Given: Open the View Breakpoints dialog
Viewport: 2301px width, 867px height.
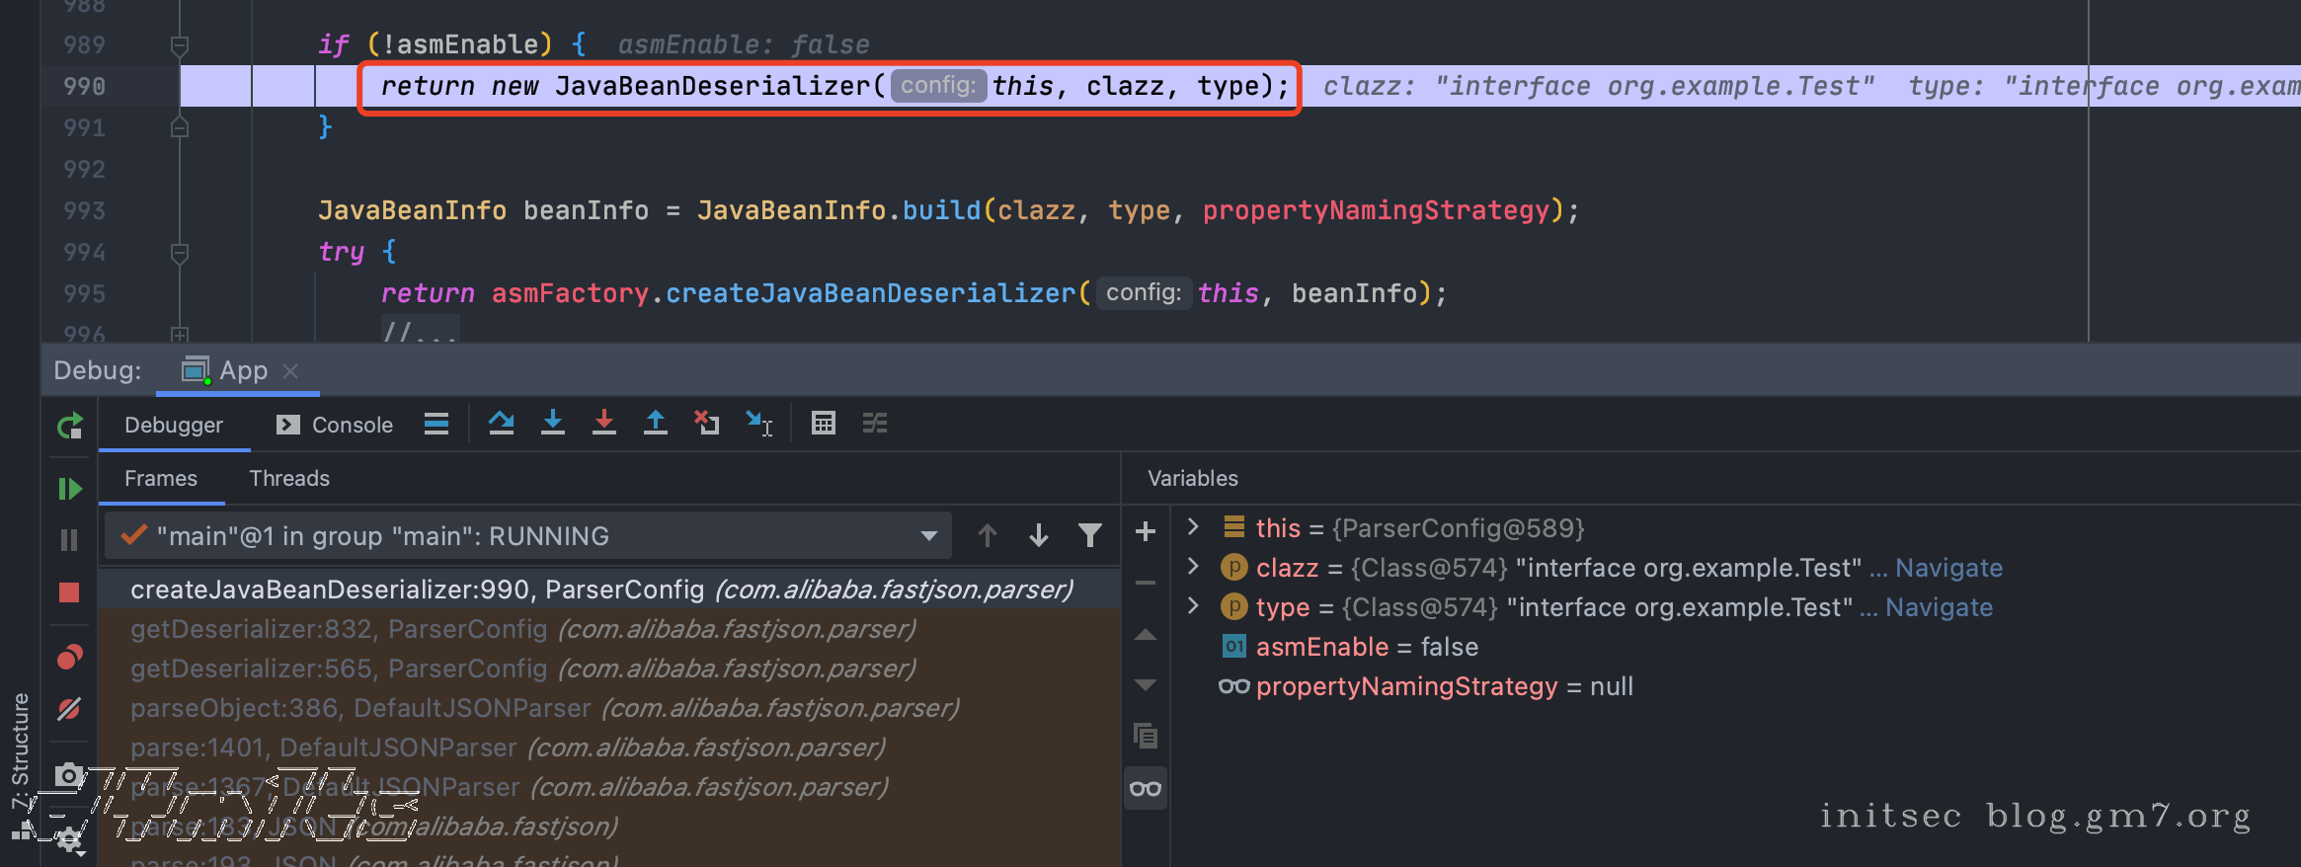Looking at the screenshot, I should (69, 658).
